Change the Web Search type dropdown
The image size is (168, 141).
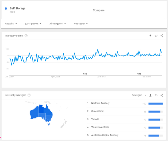pos(81,23)
